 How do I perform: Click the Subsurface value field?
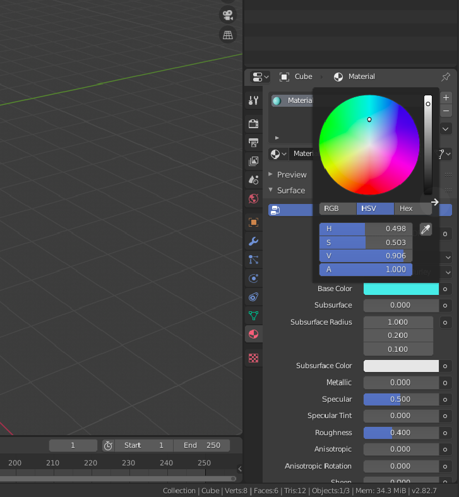pos(401,305)
